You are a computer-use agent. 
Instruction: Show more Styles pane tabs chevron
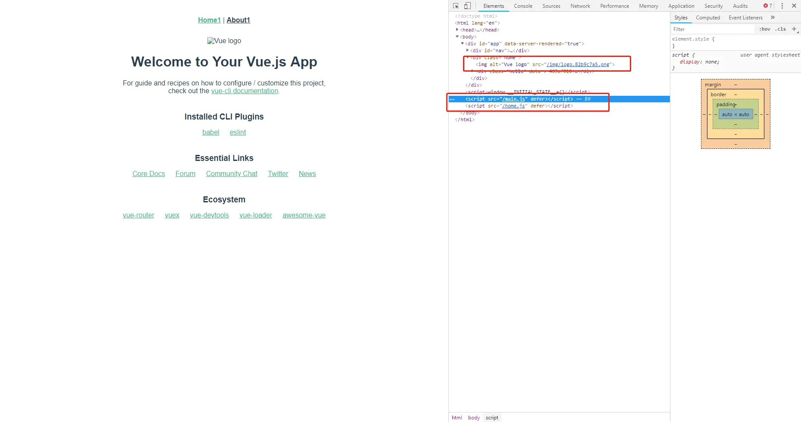tap(773, 18)
